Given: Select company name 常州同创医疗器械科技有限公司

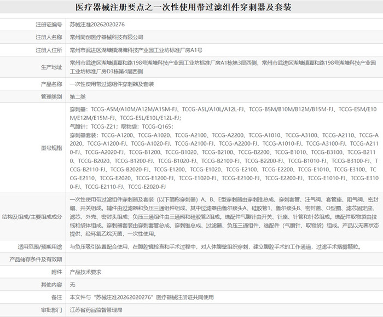Looking at the screenshot, I should point(107,37).
